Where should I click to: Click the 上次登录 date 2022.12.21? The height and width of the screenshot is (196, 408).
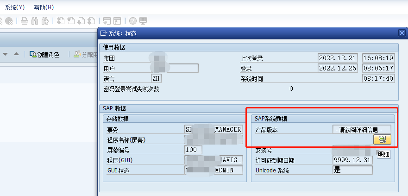tap(338, 58)
